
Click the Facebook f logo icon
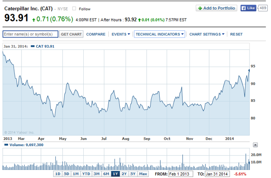click(243, 8)
